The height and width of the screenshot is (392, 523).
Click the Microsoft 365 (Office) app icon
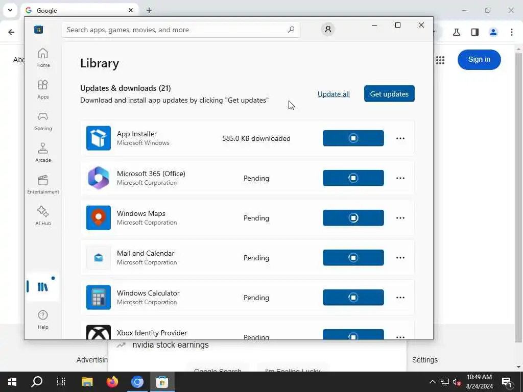point(99,178)
